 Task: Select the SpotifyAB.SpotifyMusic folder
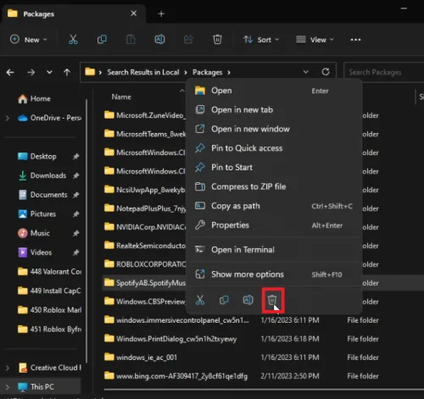pyautogui.click(x=144, y=283)
